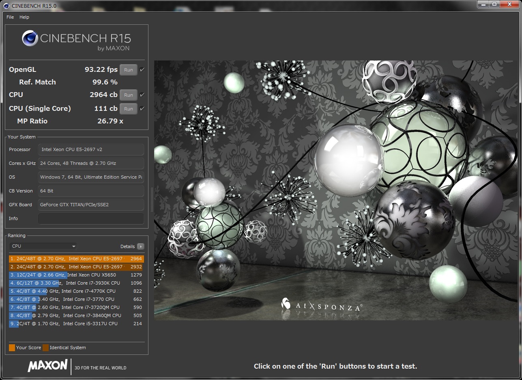Image resolution: width=522 pixels, height=380 pixels.
Task: Click the Cores x GHz field
Action: pos(91,163)
